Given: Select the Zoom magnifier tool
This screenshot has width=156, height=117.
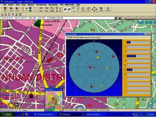Looking at the screenshot, I should pyautogui.click(x=65, y=9).
